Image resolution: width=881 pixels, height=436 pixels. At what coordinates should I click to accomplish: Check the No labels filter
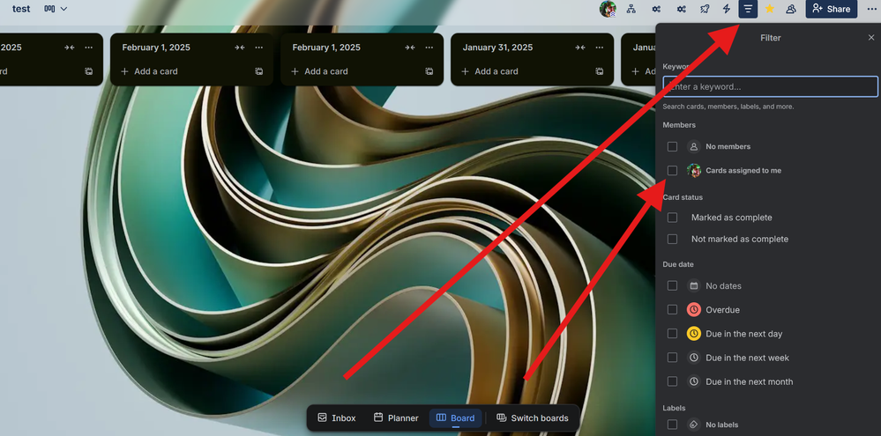tap(672, 425)
